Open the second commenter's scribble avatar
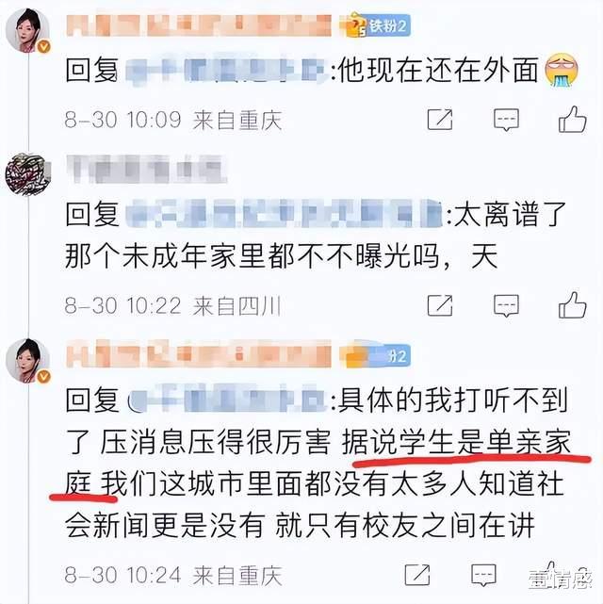 tap(27, 174)
